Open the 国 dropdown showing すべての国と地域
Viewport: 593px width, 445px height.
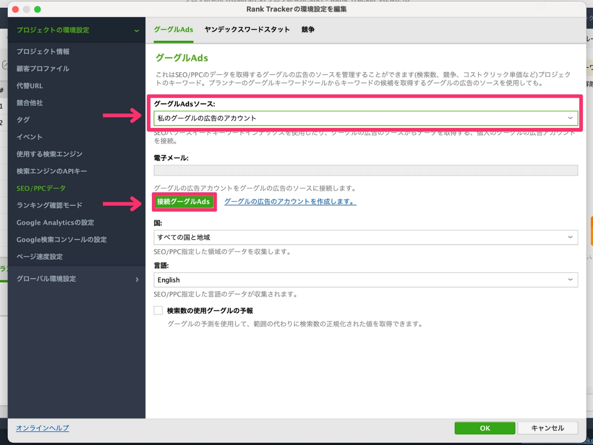click(x=366, y=237)
